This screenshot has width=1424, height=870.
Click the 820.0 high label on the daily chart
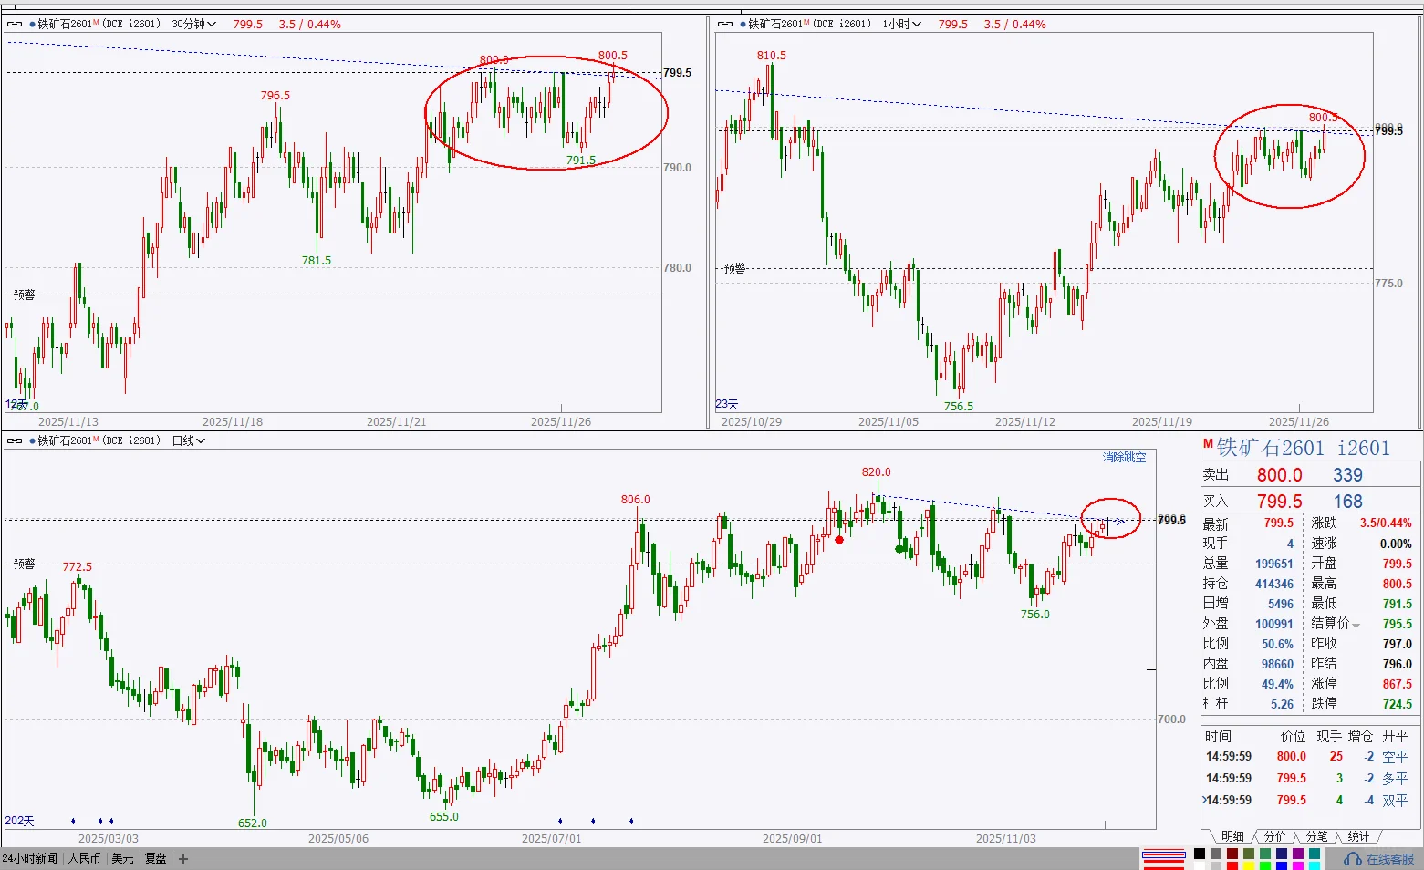pyautogui.click(x=876, y=473)
